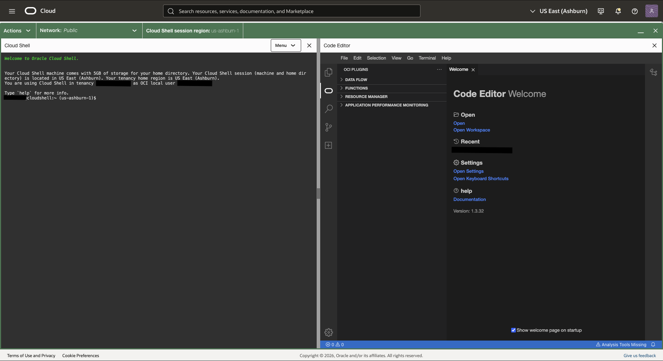Close the Welcome tab

[x=473, y=70]
